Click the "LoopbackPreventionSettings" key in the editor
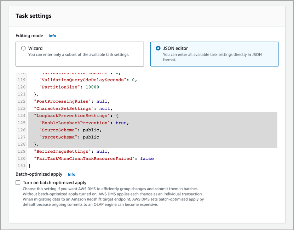The image size is (294, 231). pos(70,115)
